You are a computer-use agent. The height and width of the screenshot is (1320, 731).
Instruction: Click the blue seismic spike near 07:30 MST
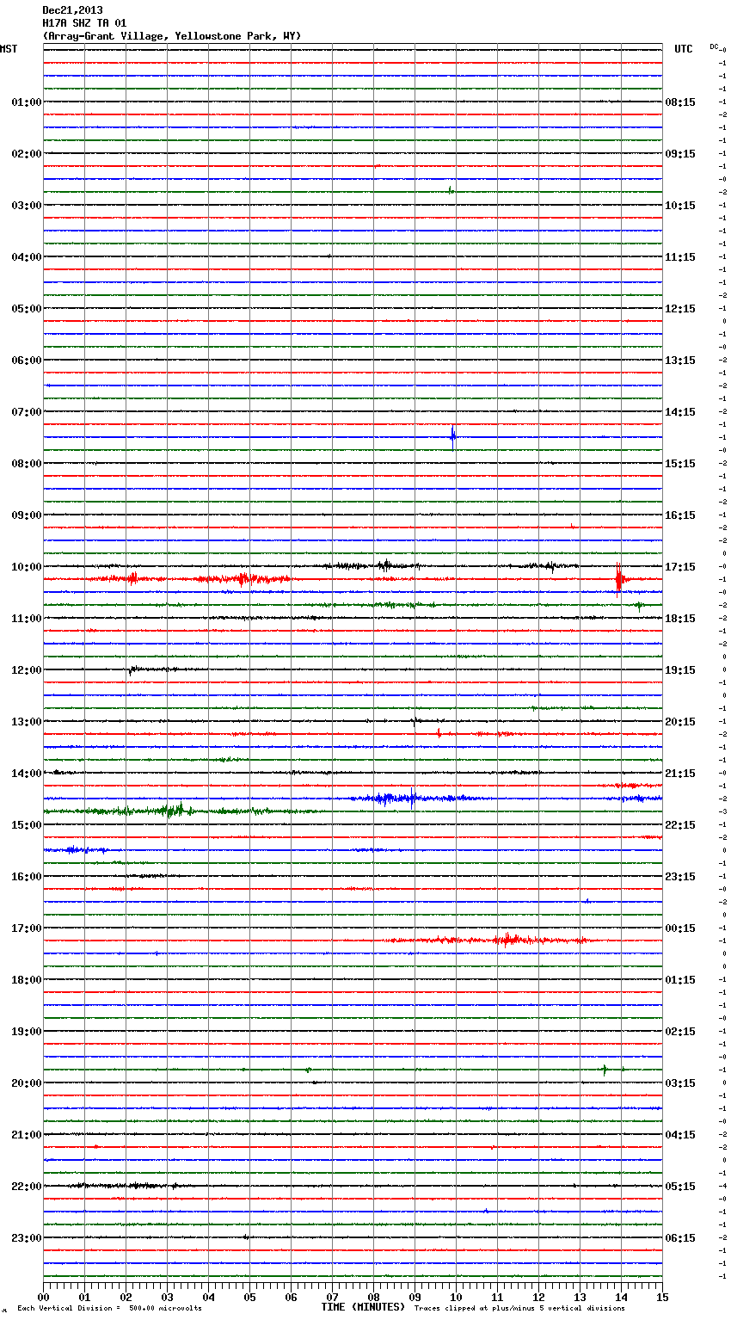[x=453, y=437]
